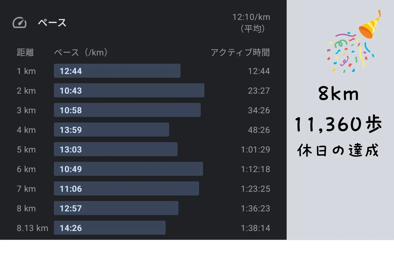Viewport: 394px width, 279px height.
Task: Click the 3 km pace bar 10:58
Action: pos(127,110)
